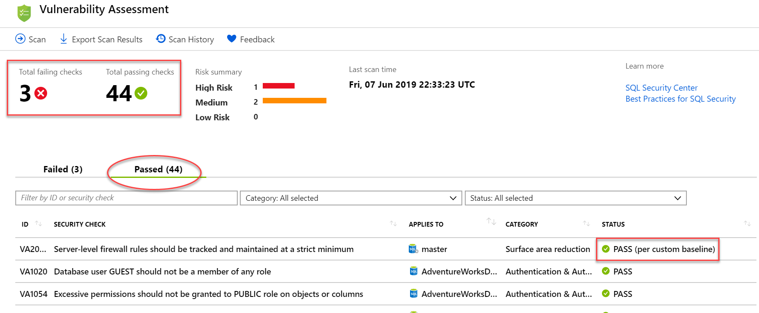Viewport: 759px width, 313px height.
Task: Click the orange Medium risk bar
Action: pos(294,101)
